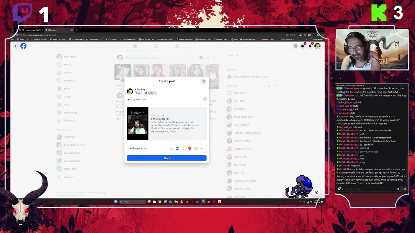415x233 pixels.
Task: Click the blue Share button
Action: point(167,158)
